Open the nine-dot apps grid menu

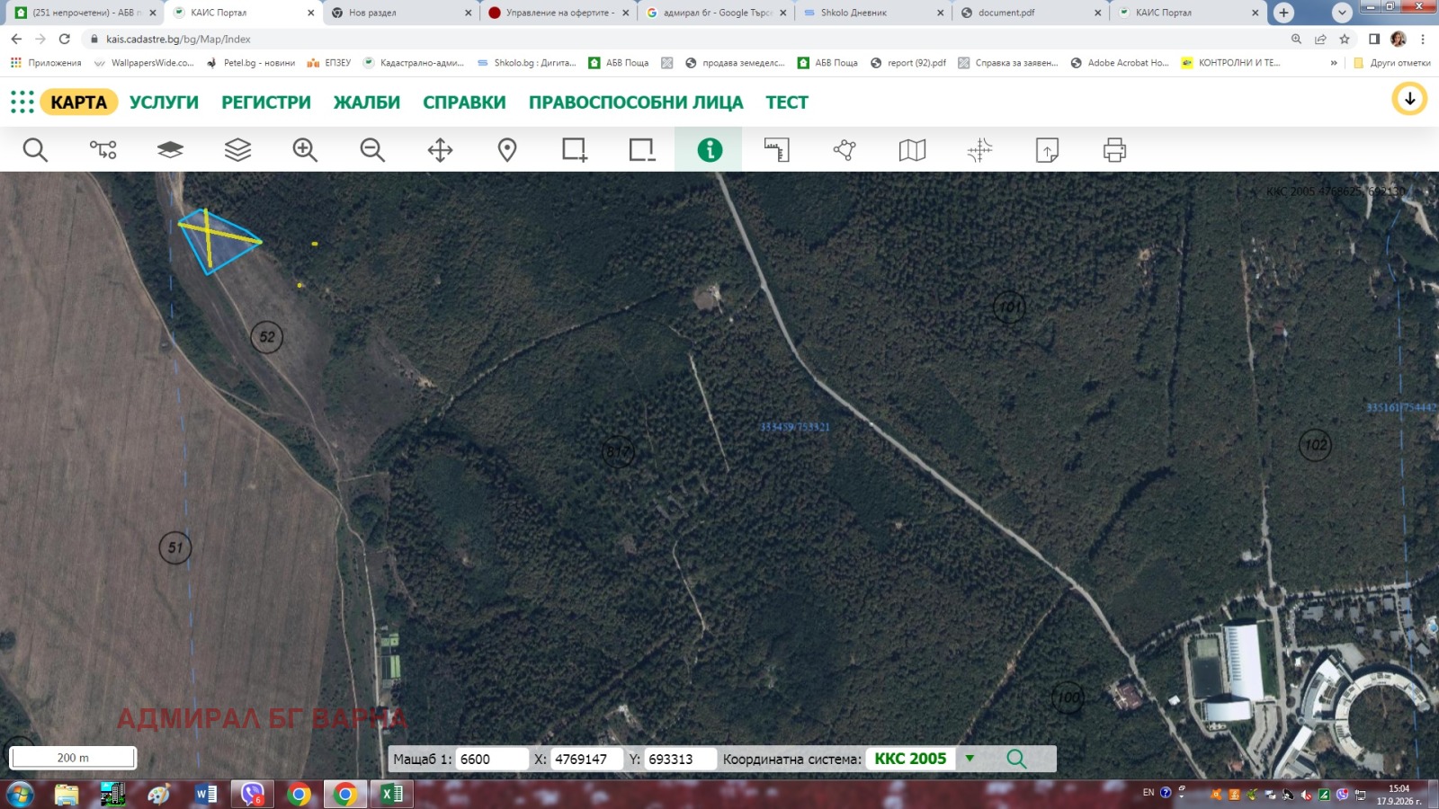coord(22,102)
